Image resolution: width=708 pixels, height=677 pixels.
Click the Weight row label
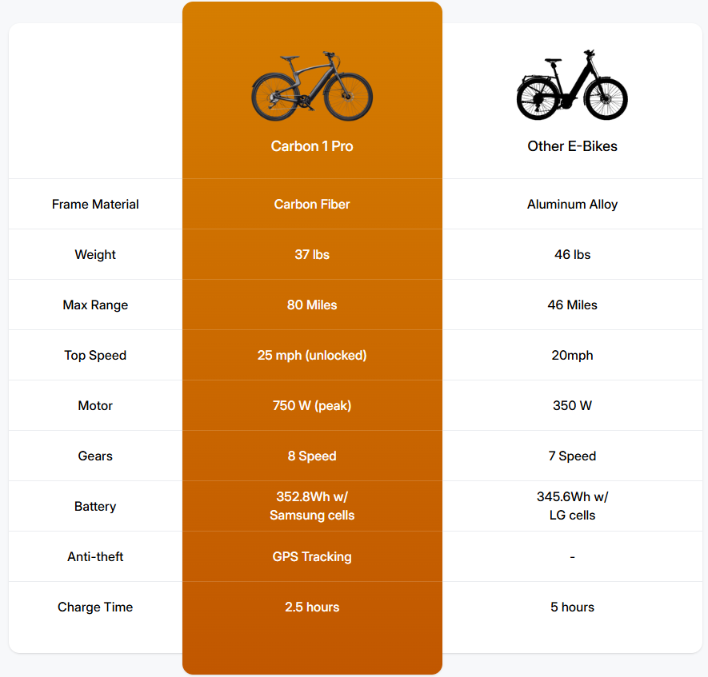95,255
